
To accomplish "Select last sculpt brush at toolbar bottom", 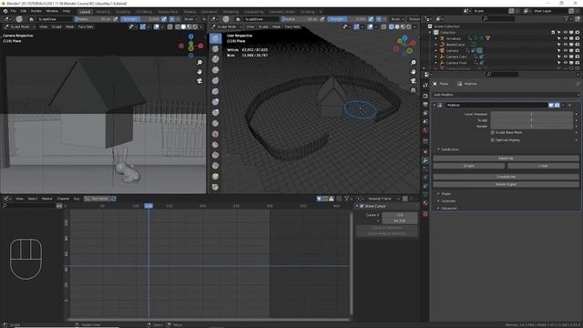I will pyautogui.click(x=216, y=187).
